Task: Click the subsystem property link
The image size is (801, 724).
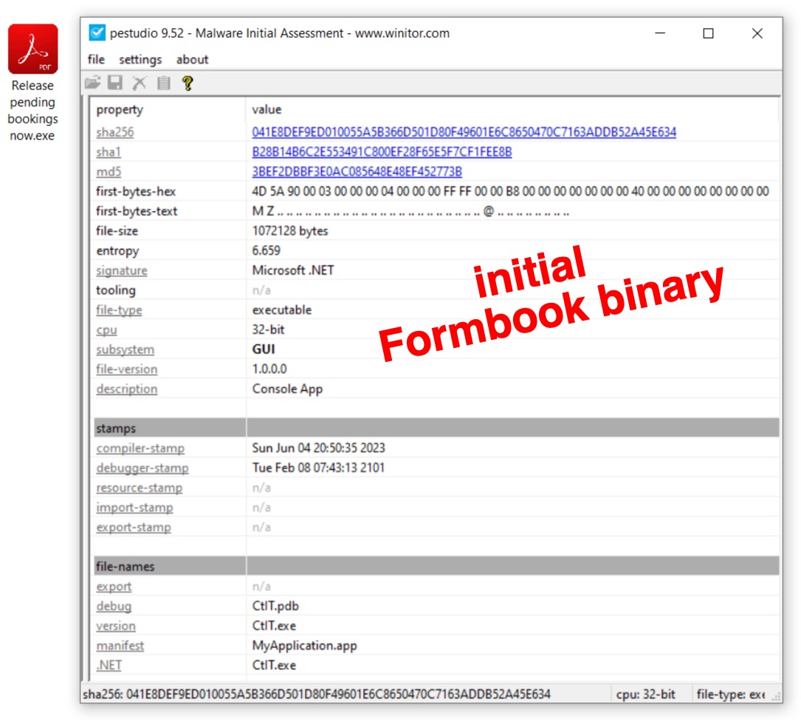Action: click(126, 349)
